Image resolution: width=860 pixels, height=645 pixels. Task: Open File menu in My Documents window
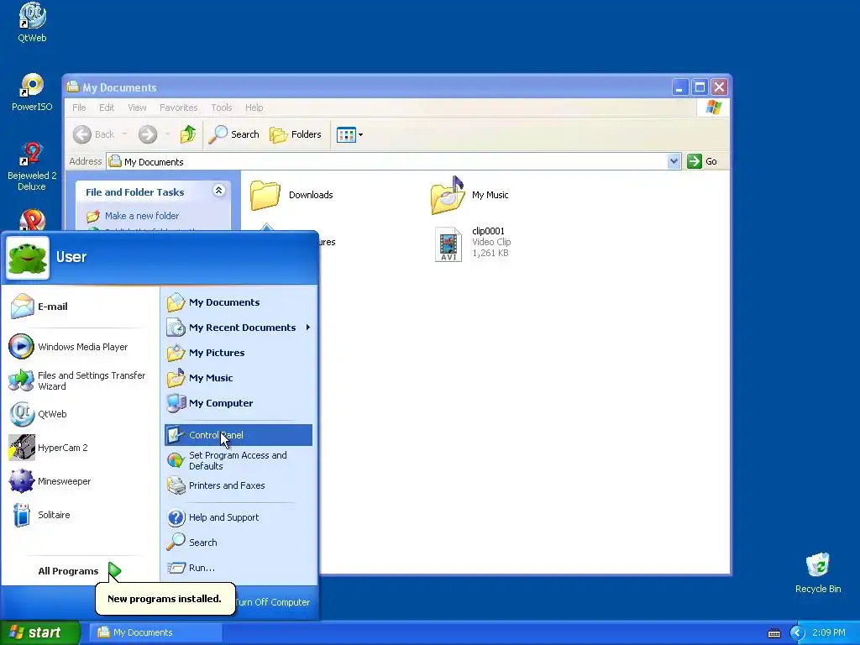[79, 107]
